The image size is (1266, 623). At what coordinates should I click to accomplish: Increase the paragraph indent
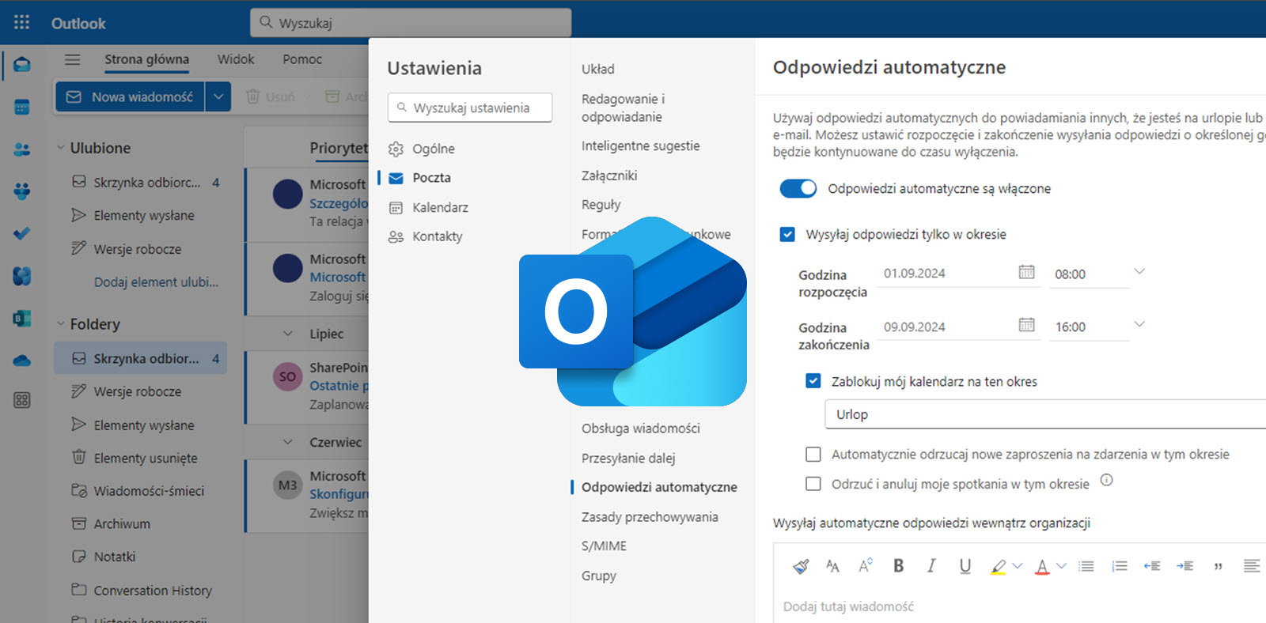(x=1185, y=566)
